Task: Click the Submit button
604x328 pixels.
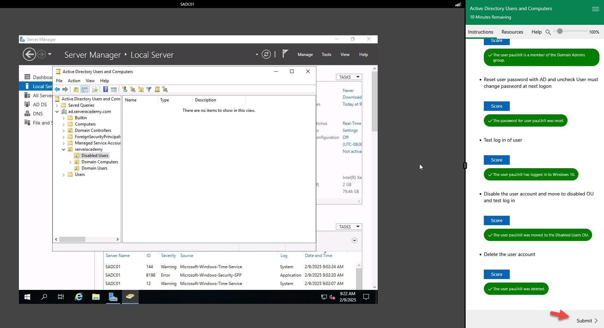Action: click(587, 321)
